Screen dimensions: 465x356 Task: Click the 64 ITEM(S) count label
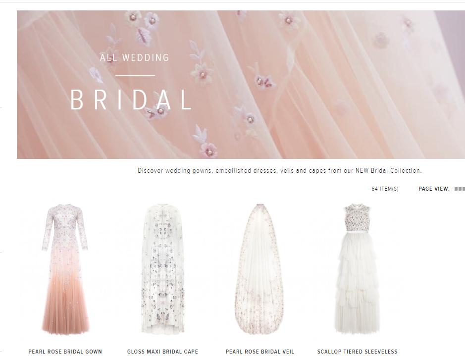385,189
